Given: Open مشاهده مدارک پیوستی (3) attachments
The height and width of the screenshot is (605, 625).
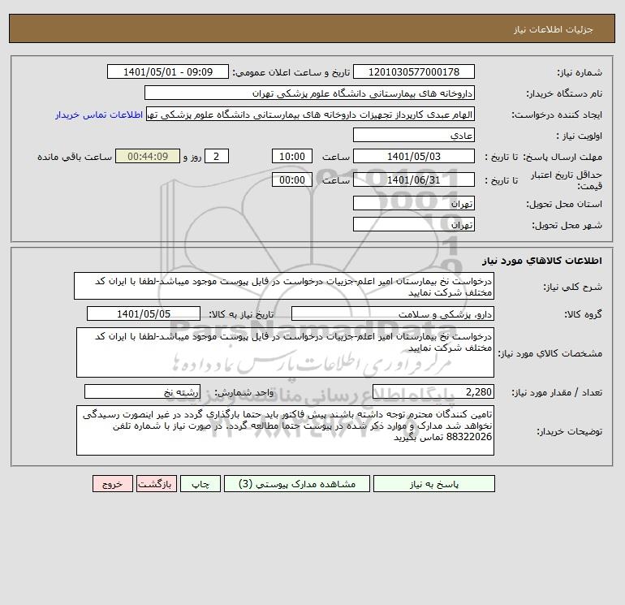Looking at the screenshot, I should [x=297, y=484].
